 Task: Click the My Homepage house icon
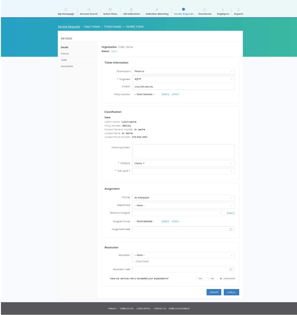pyautogui.click(x=65, y=9)
